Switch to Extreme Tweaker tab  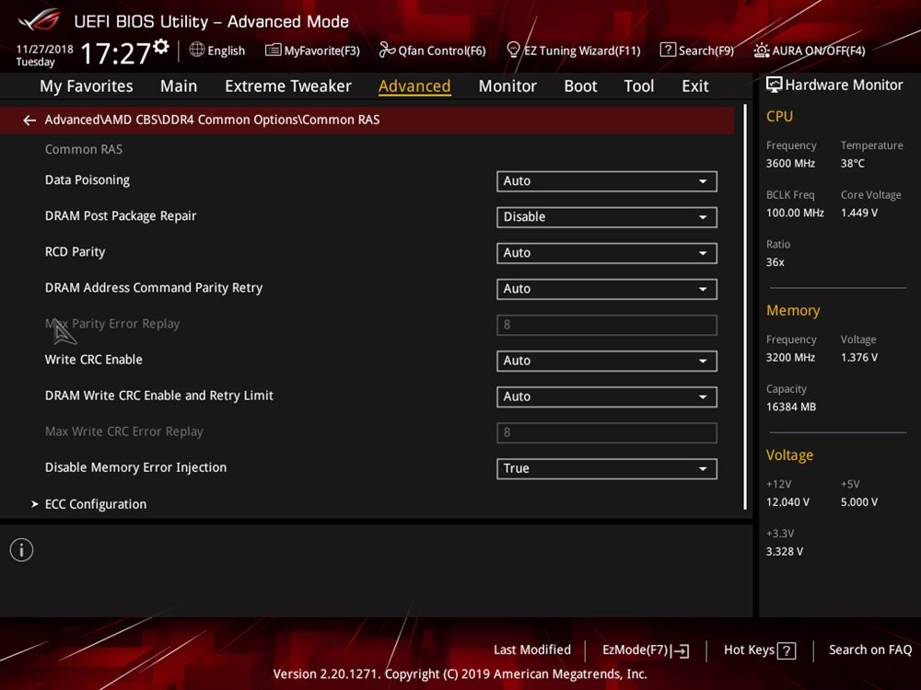(x=287, y=86)
